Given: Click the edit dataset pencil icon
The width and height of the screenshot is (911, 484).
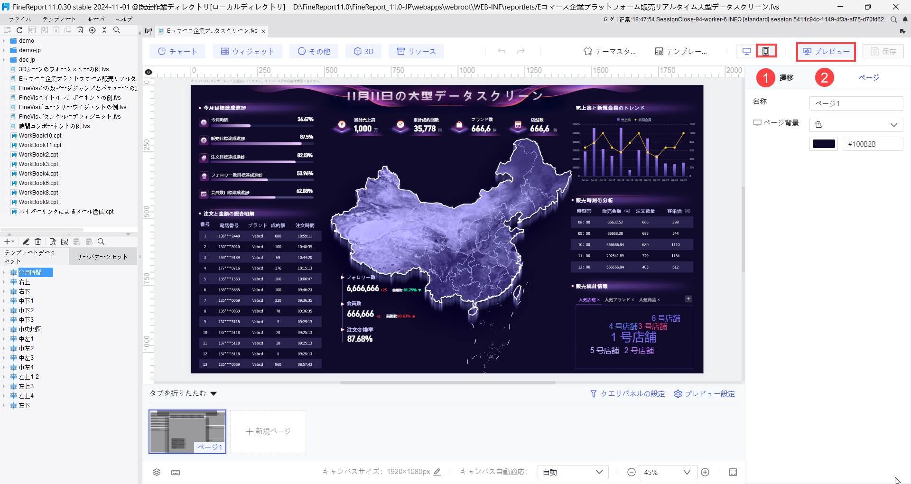Looking at the screenshot, I should 26,242.
